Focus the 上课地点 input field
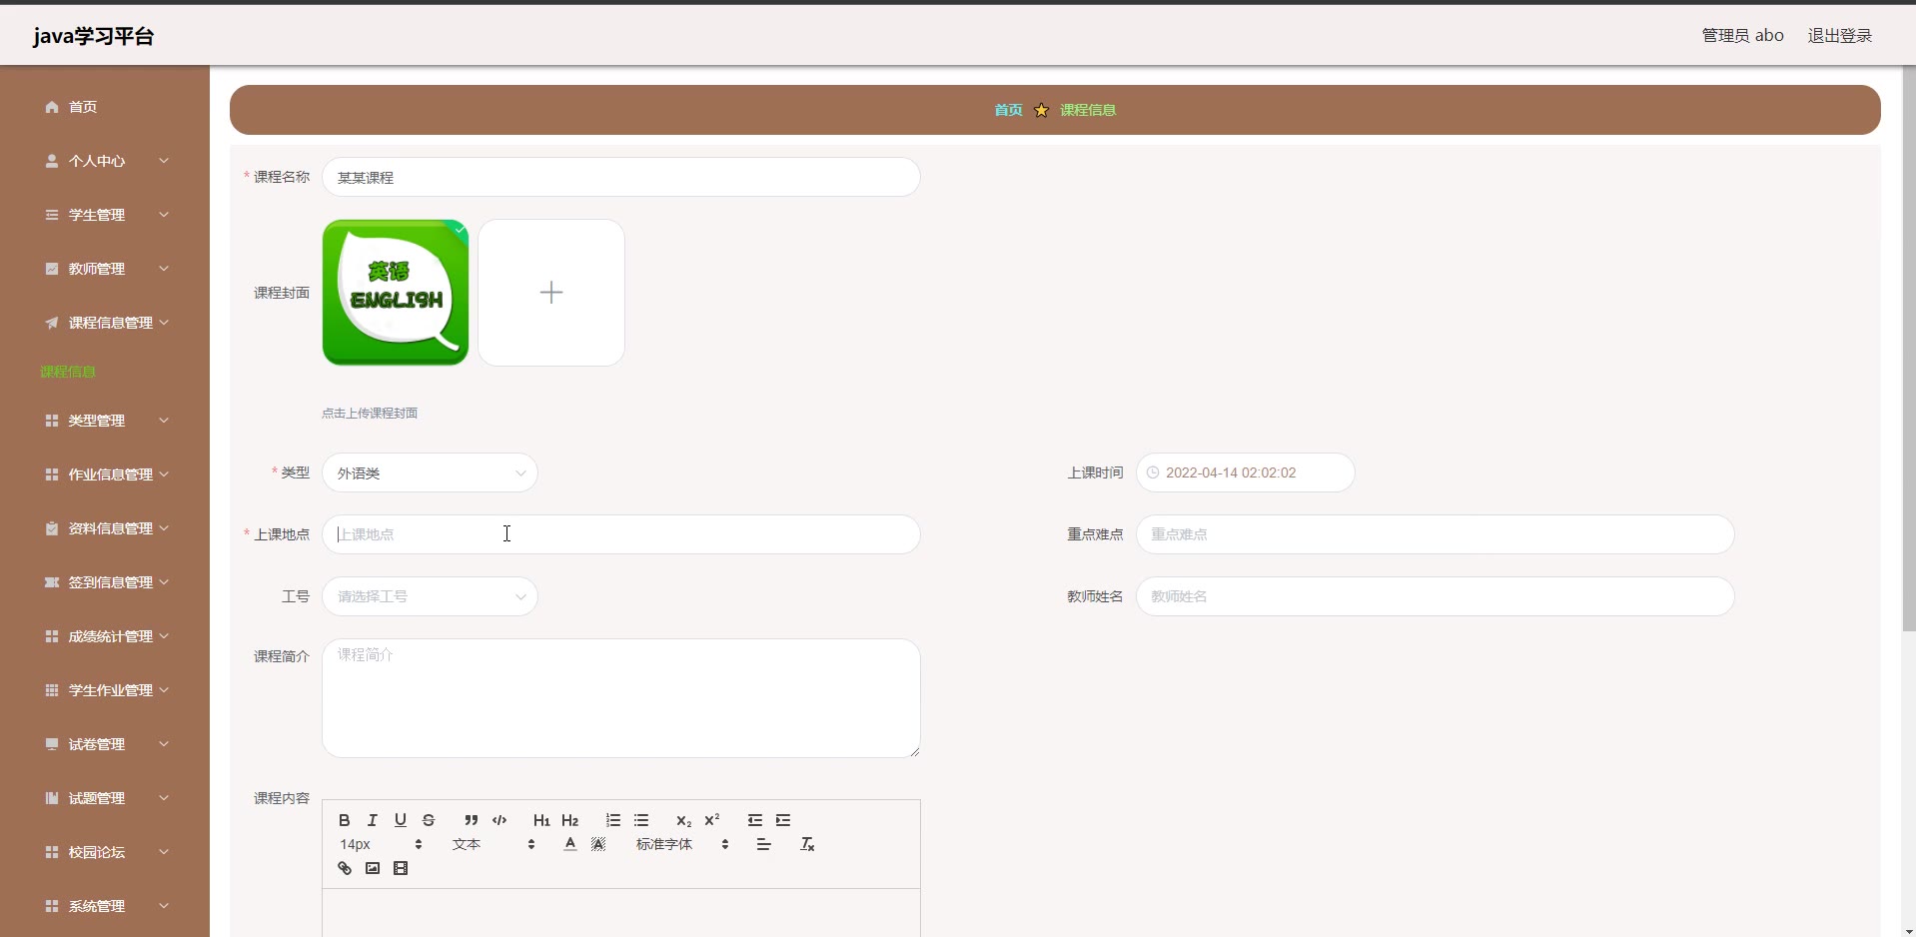This screenshot has height=937, width=1916. [x=620, y=534]
